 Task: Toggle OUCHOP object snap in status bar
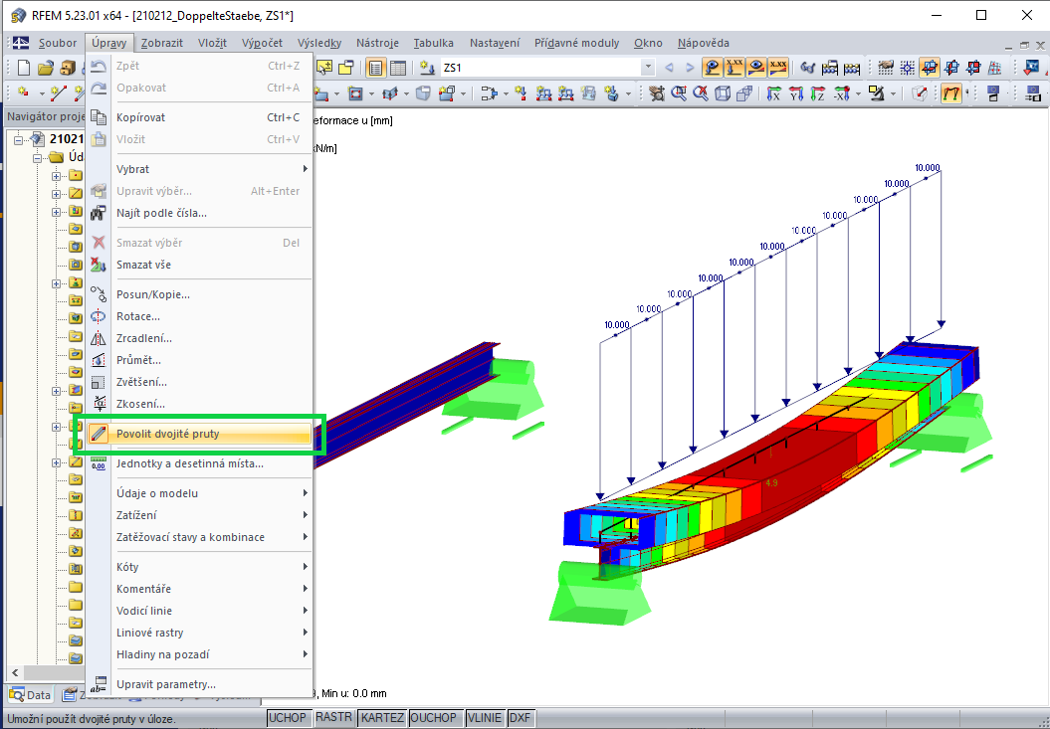tap(434, 718)
